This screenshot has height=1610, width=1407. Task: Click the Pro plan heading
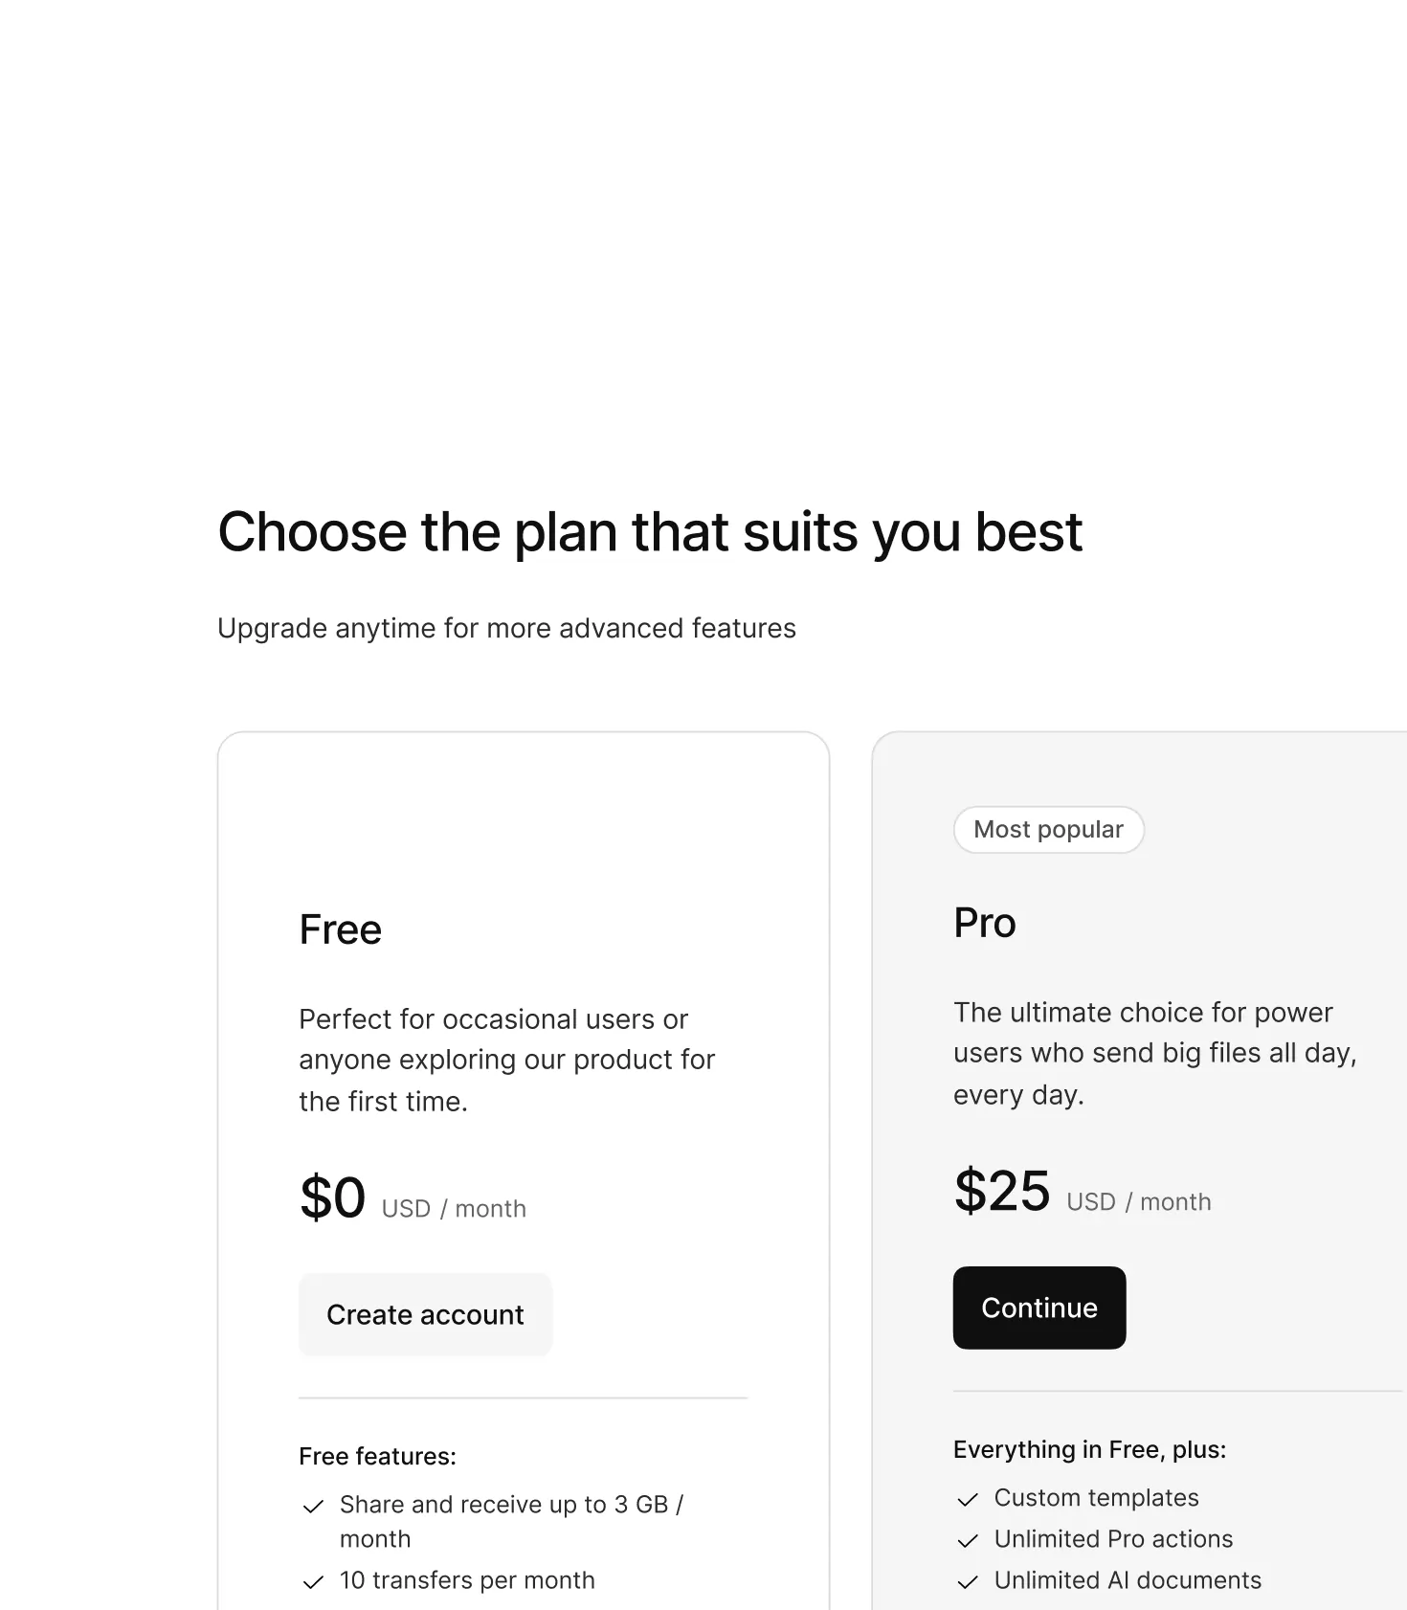pyautogui.click(x=985, y=923)
